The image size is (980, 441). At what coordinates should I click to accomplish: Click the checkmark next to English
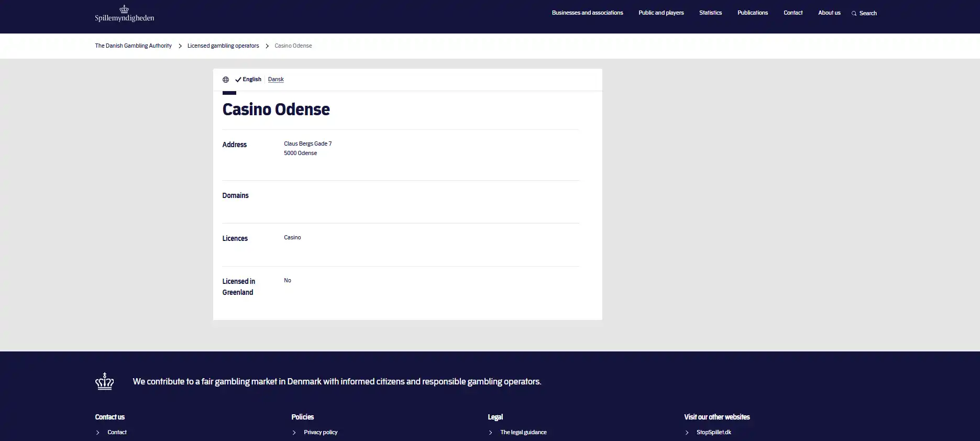pos(238,80)
